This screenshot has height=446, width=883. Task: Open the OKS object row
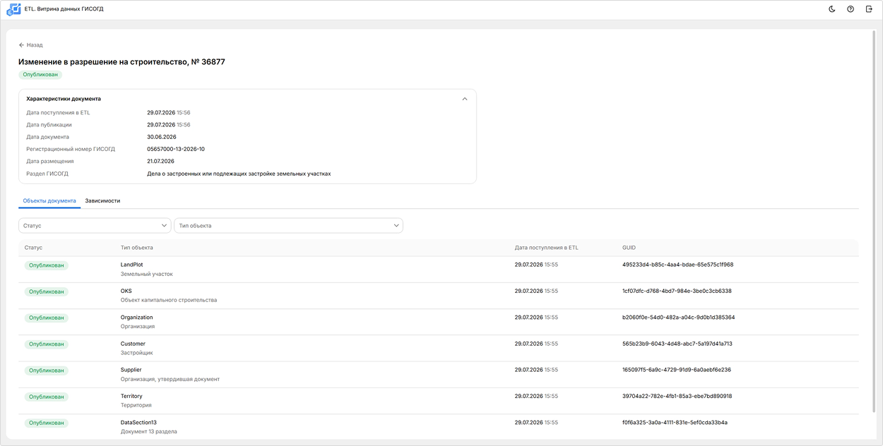pyautogui.click(x=439, y=296)
